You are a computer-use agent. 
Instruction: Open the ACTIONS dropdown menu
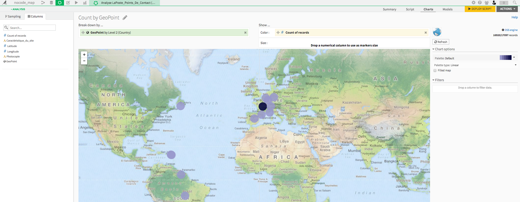coord(507,9)
